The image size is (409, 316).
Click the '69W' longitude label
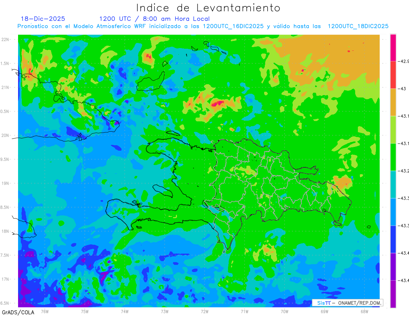(x=324, y=312)
